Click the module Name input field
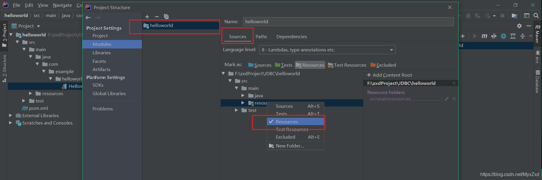542x180 pixels. point(348,21)
